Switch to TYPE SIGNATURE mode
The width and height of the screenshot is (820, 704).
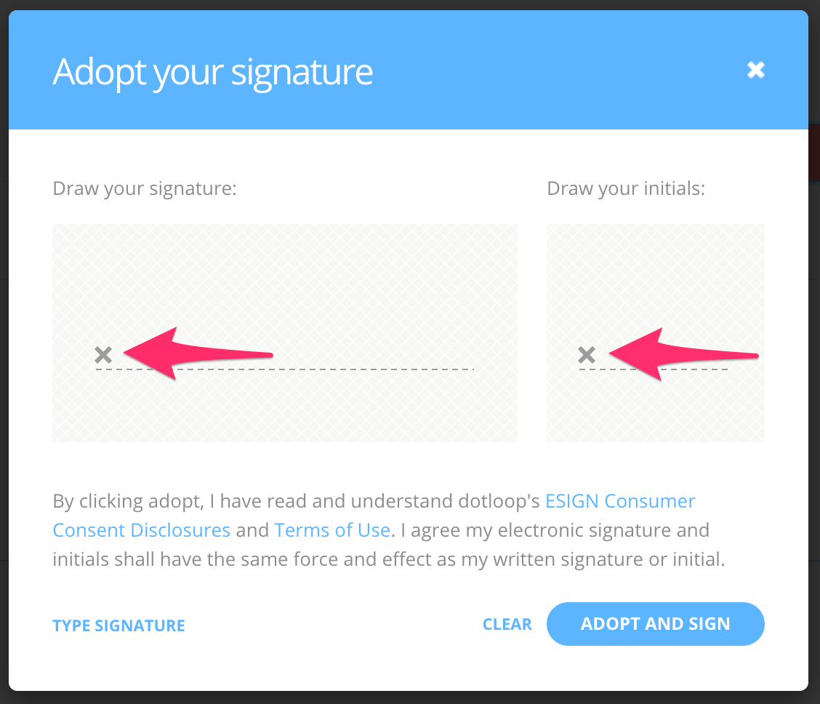click(x=118, y=624)
